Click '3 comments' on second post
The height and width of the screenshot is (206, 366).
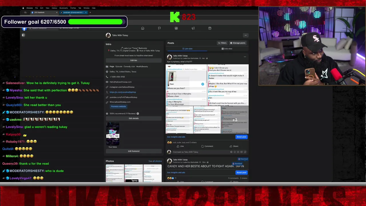coord(233,178)
